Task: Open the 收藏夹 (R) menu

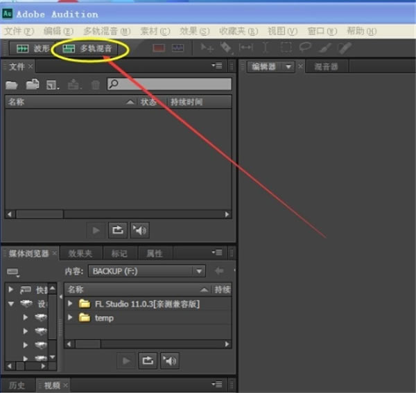Action: click(239, 31)
